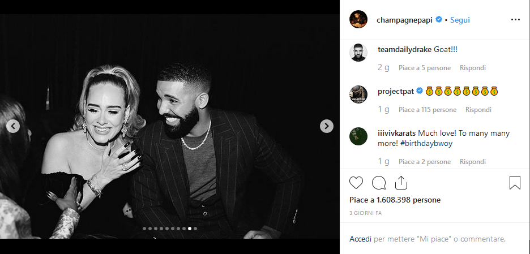Open projectpat commenter avatar
The image size is (530, 254).
[359, 94]
